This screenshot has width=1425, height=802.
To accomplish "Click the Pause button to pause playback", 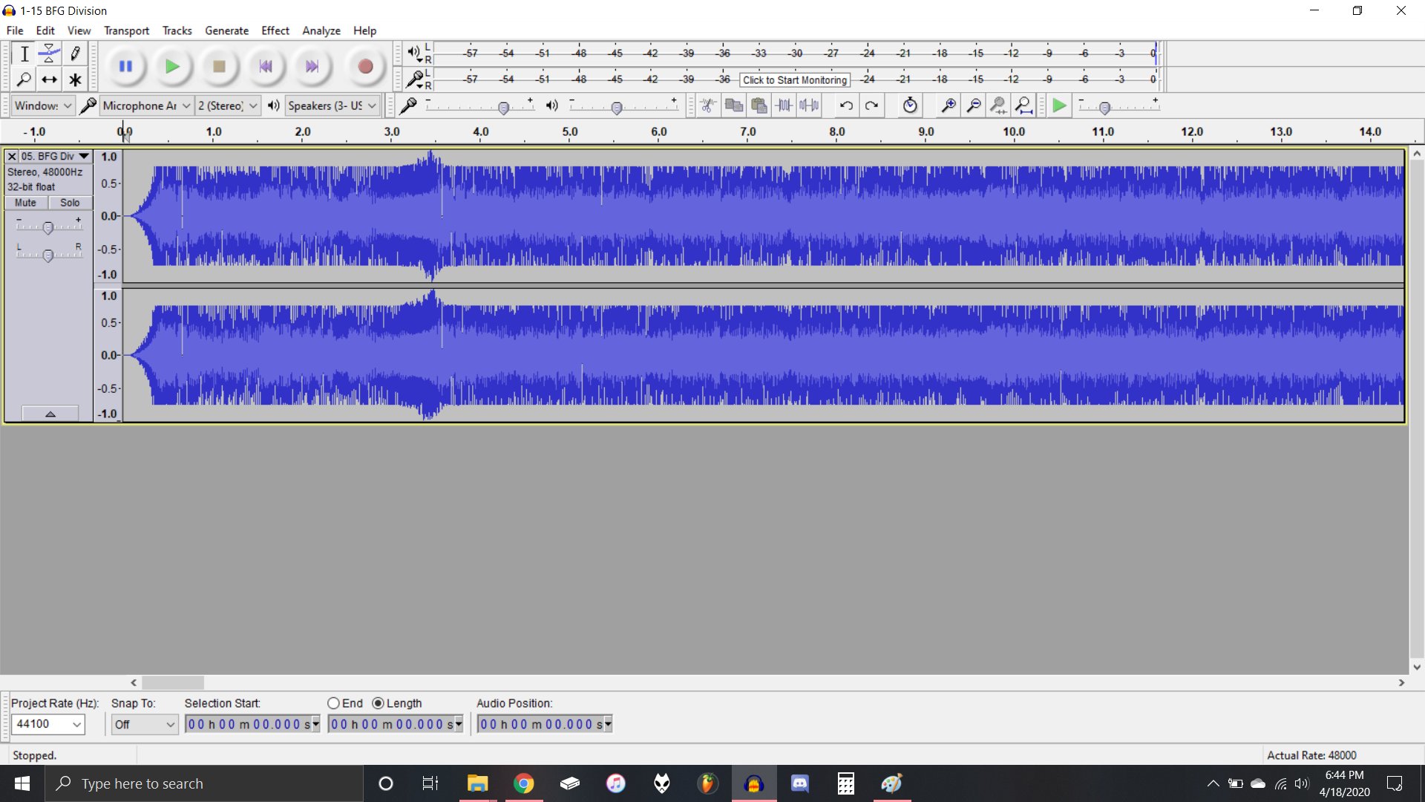I will pyautogui.click(x=124, y=65).
